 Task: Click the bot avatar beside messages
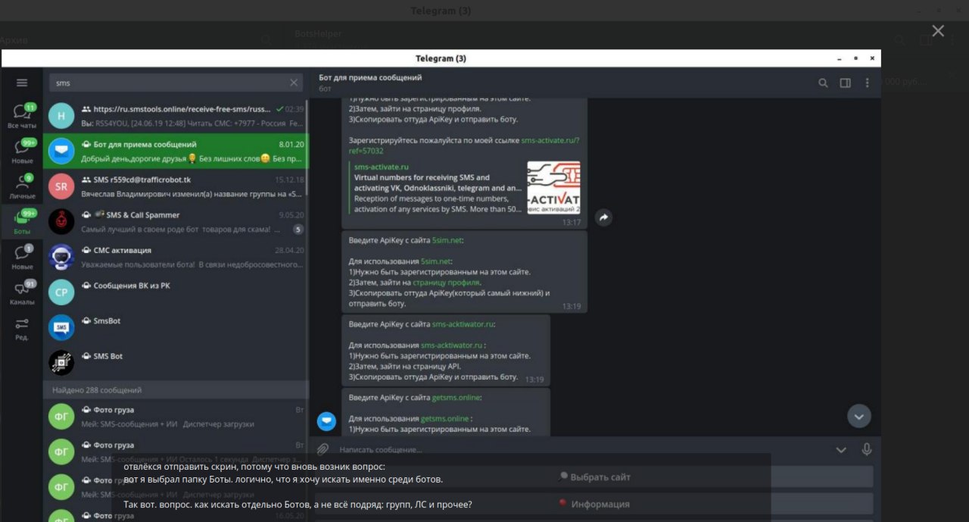pyautogui.click(x=326, y=421)
